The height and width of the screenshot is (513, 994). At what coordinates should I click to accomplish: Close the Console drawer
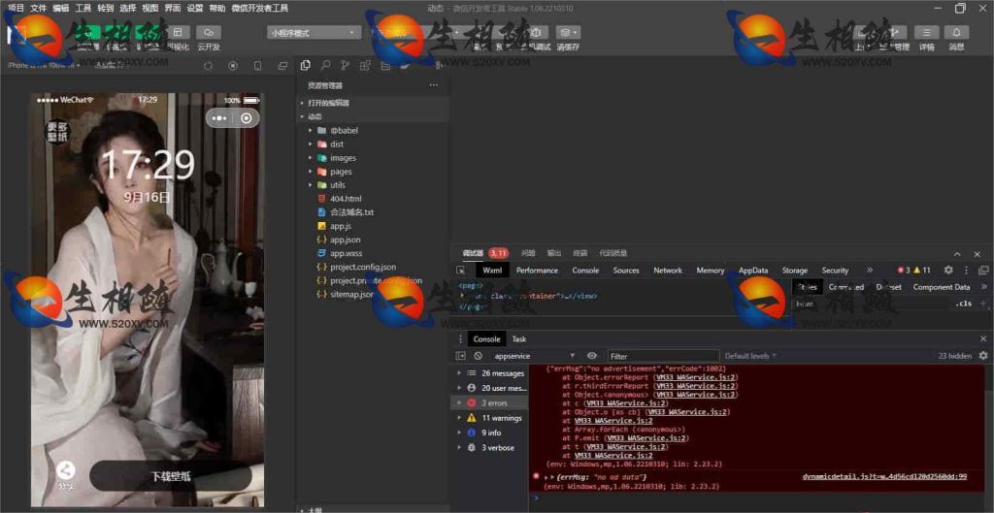(983, 338)
